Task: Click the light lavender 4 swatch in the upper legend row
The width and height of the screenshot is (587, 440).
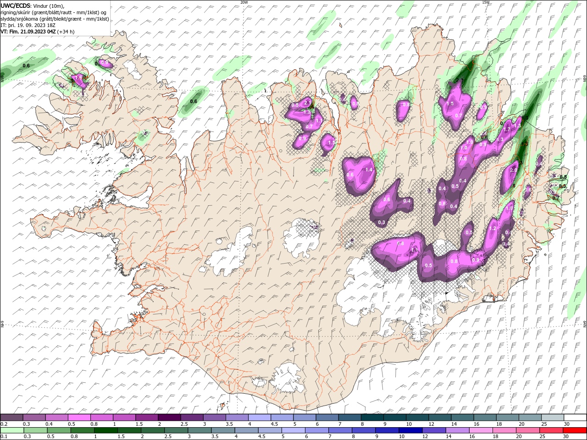Action: (x=259, y=418)
